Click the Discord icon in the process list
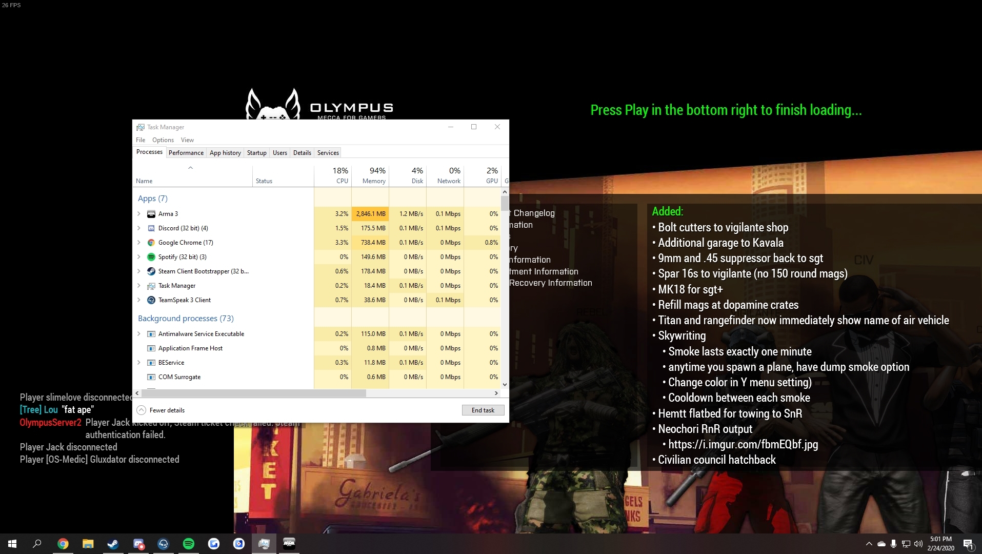This screenshot has height=554, width=982. pyautogui.click(x=151, y=228)
